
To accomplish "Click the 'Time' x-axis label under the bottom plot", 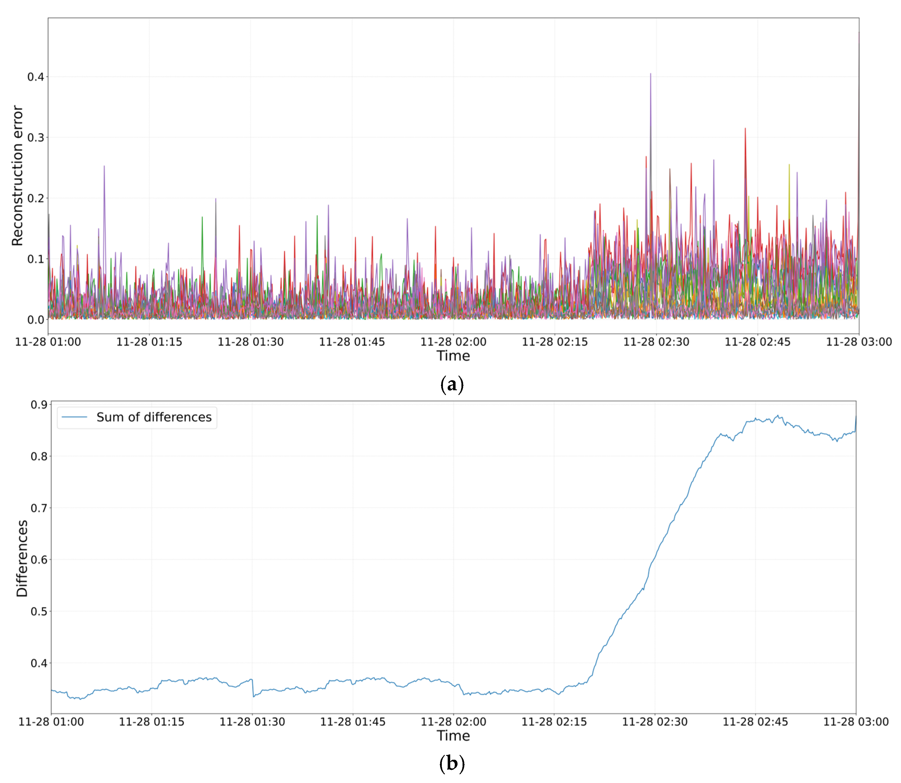I will tap(453, 735).
